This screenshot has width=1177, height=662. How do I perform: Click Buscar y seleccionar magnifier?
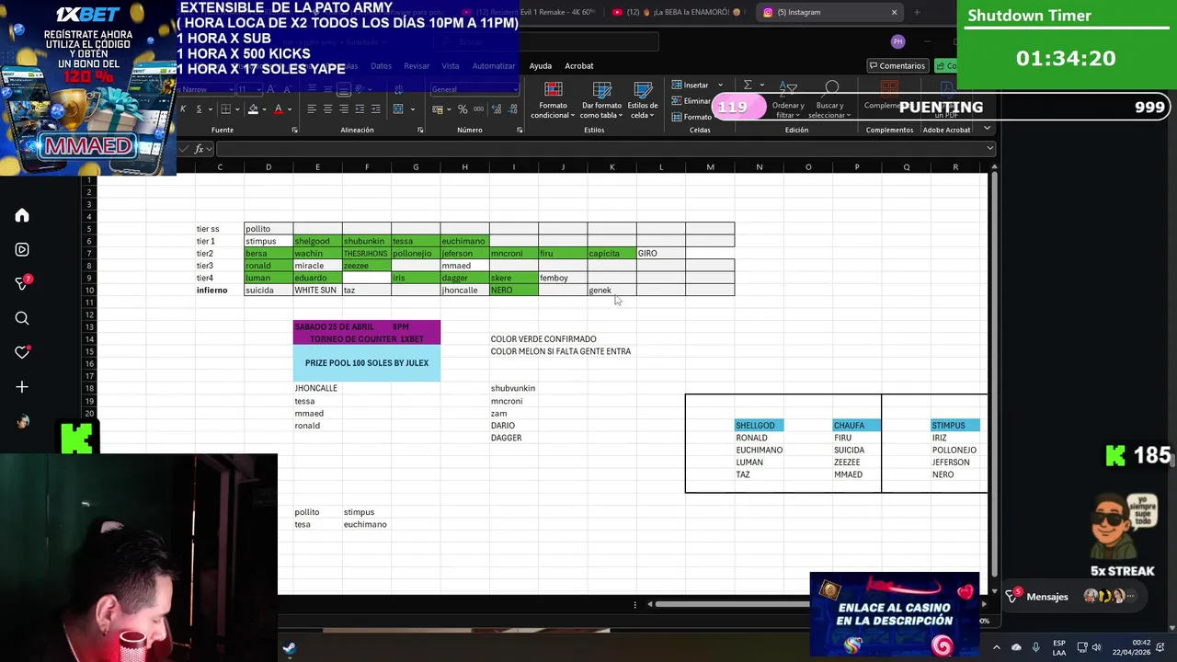coord(829,100)
